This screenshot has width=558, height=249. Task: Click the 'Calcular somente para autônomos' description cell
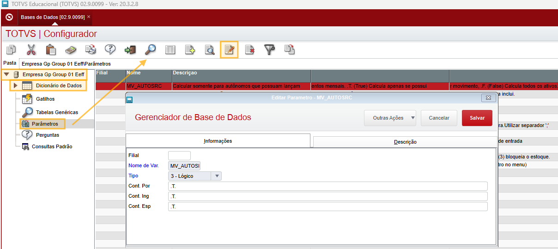pyautogui.click(x=241, y=86)
